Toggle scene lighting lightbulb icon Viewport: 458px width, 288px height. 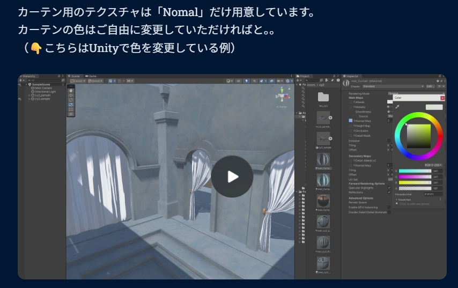[247, 81]
